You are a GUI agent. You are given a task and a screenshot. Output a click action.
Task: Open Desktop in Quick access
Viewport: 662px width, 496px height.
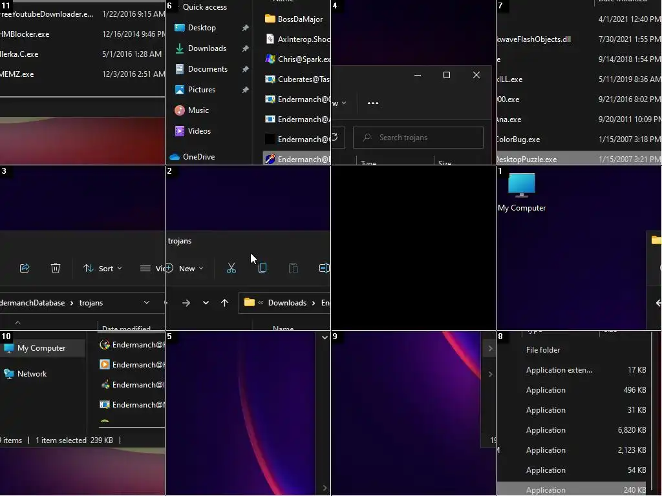(x=202, y=28)
